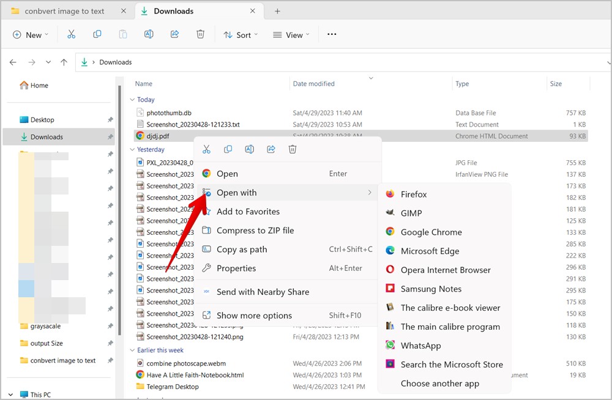Go up one folder with the up arrow

coord(64,62)
